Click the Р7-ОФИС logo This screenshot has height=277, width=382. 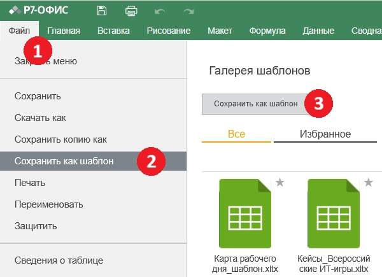click(x=38, y=10)
